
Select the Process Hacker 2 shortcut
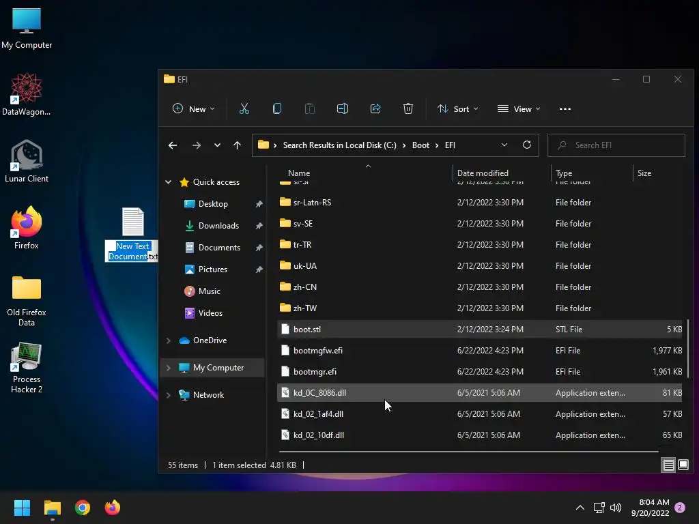pos(27,368)
